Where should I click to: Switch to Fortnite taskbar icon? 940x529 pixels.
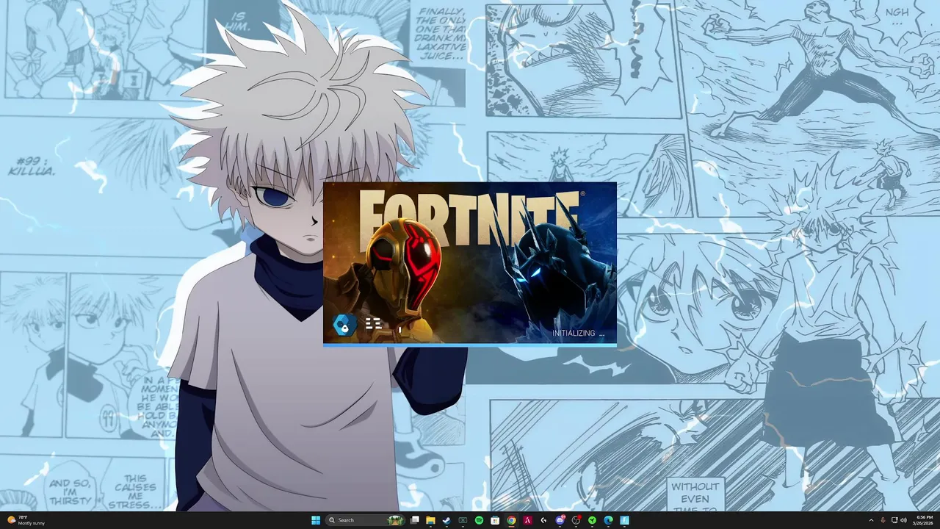625,520
